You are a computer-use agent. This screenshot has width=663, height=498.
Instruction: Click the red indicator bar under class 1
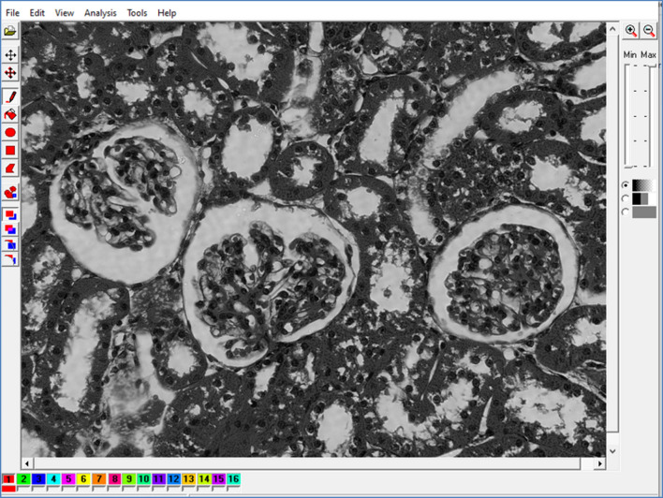point(8,489)
